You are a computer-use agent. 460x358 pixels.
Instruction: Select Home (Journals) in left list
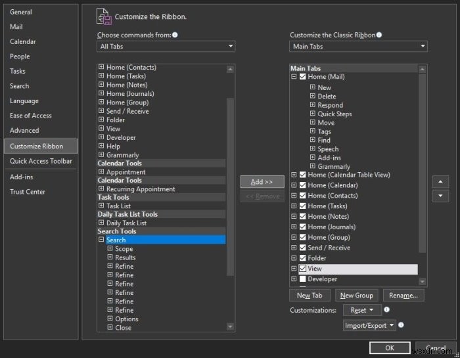[x=130, y=93]
